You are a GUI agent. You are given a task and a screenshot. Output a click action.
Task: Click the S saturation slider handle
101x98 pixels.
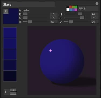tap(82, 18)
